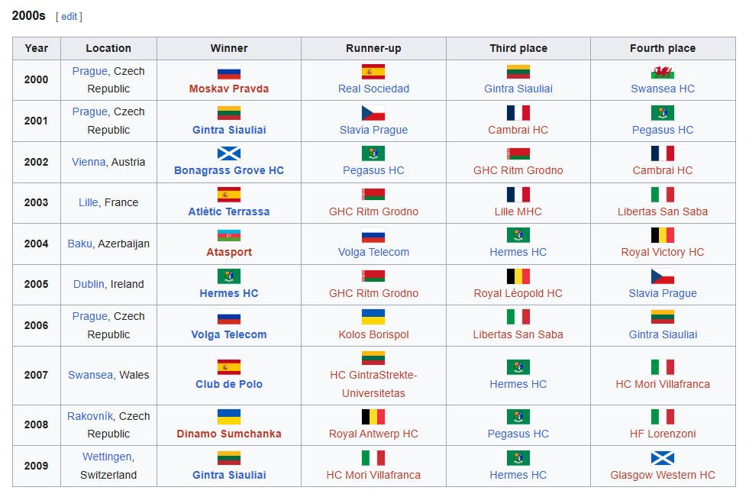Click the Azerbaijan flag above Atasport

coord(229,235)
